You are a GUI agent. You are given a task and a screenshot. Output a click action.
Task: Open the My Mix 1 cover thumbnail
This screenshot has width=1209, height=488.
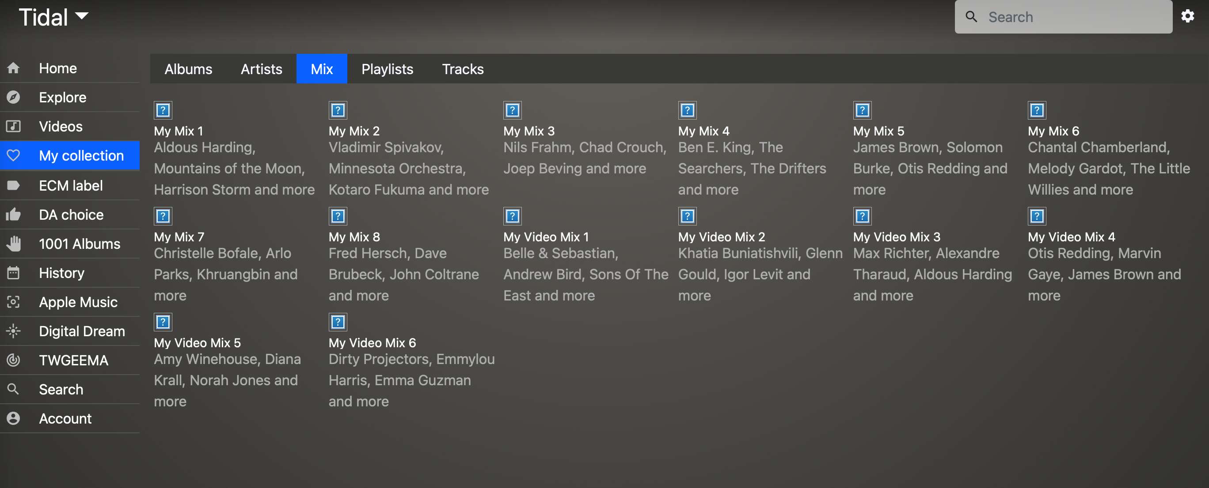coord(163,110)
